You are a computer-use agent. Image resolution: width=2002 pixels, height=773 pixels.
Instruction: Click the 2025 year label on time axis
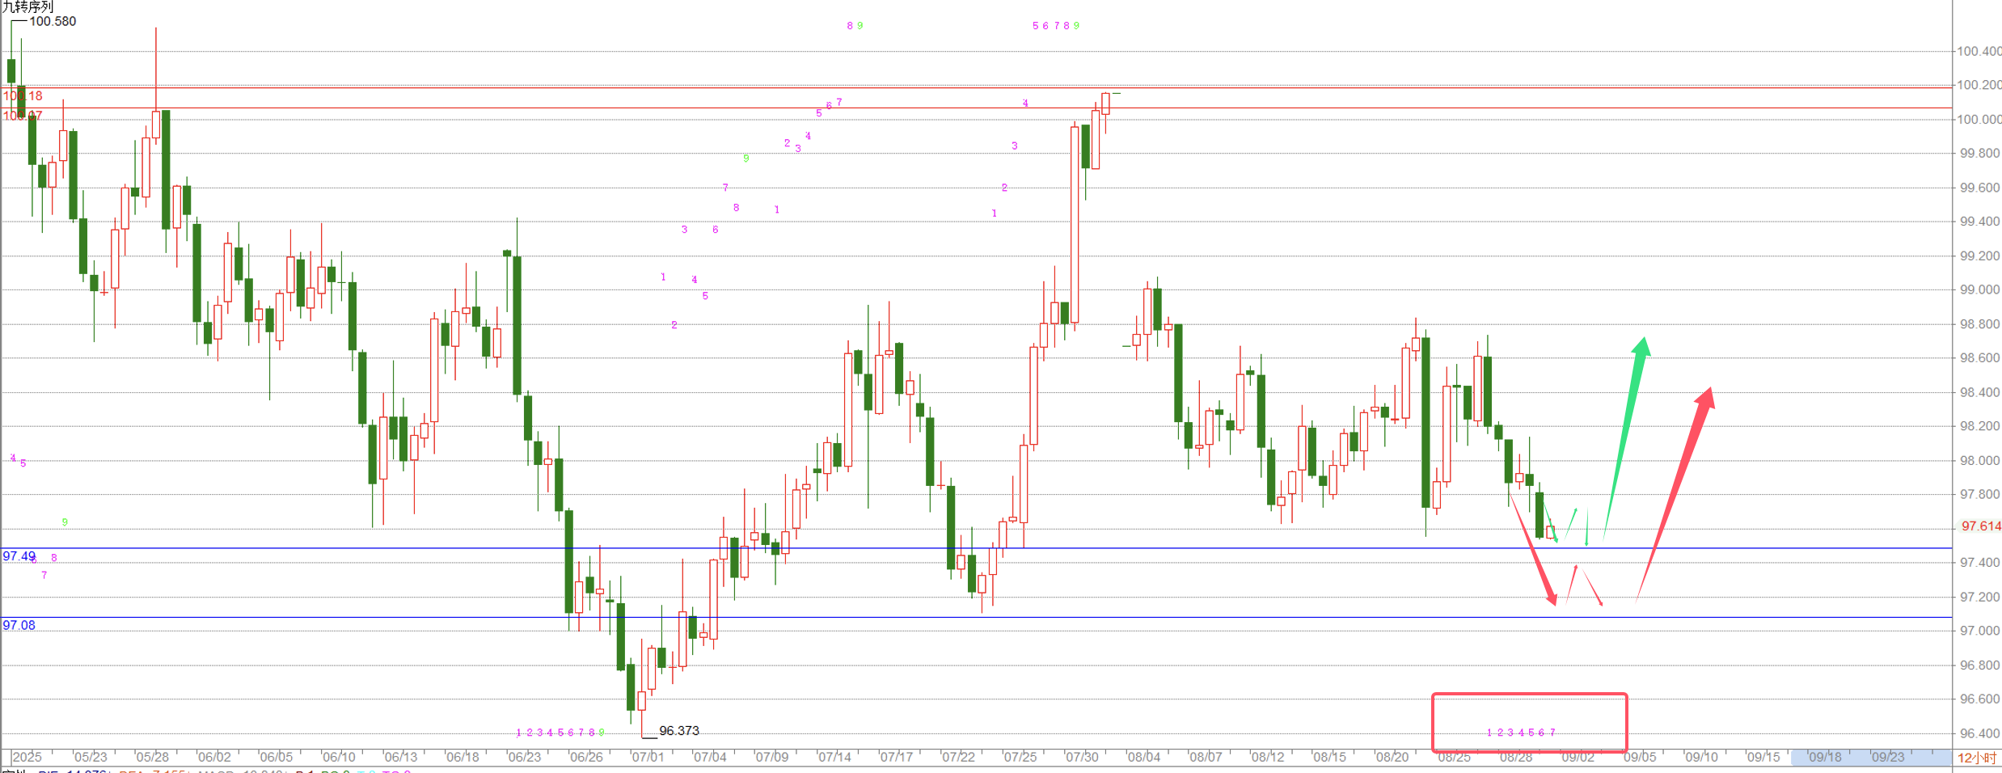click(27, 758)
